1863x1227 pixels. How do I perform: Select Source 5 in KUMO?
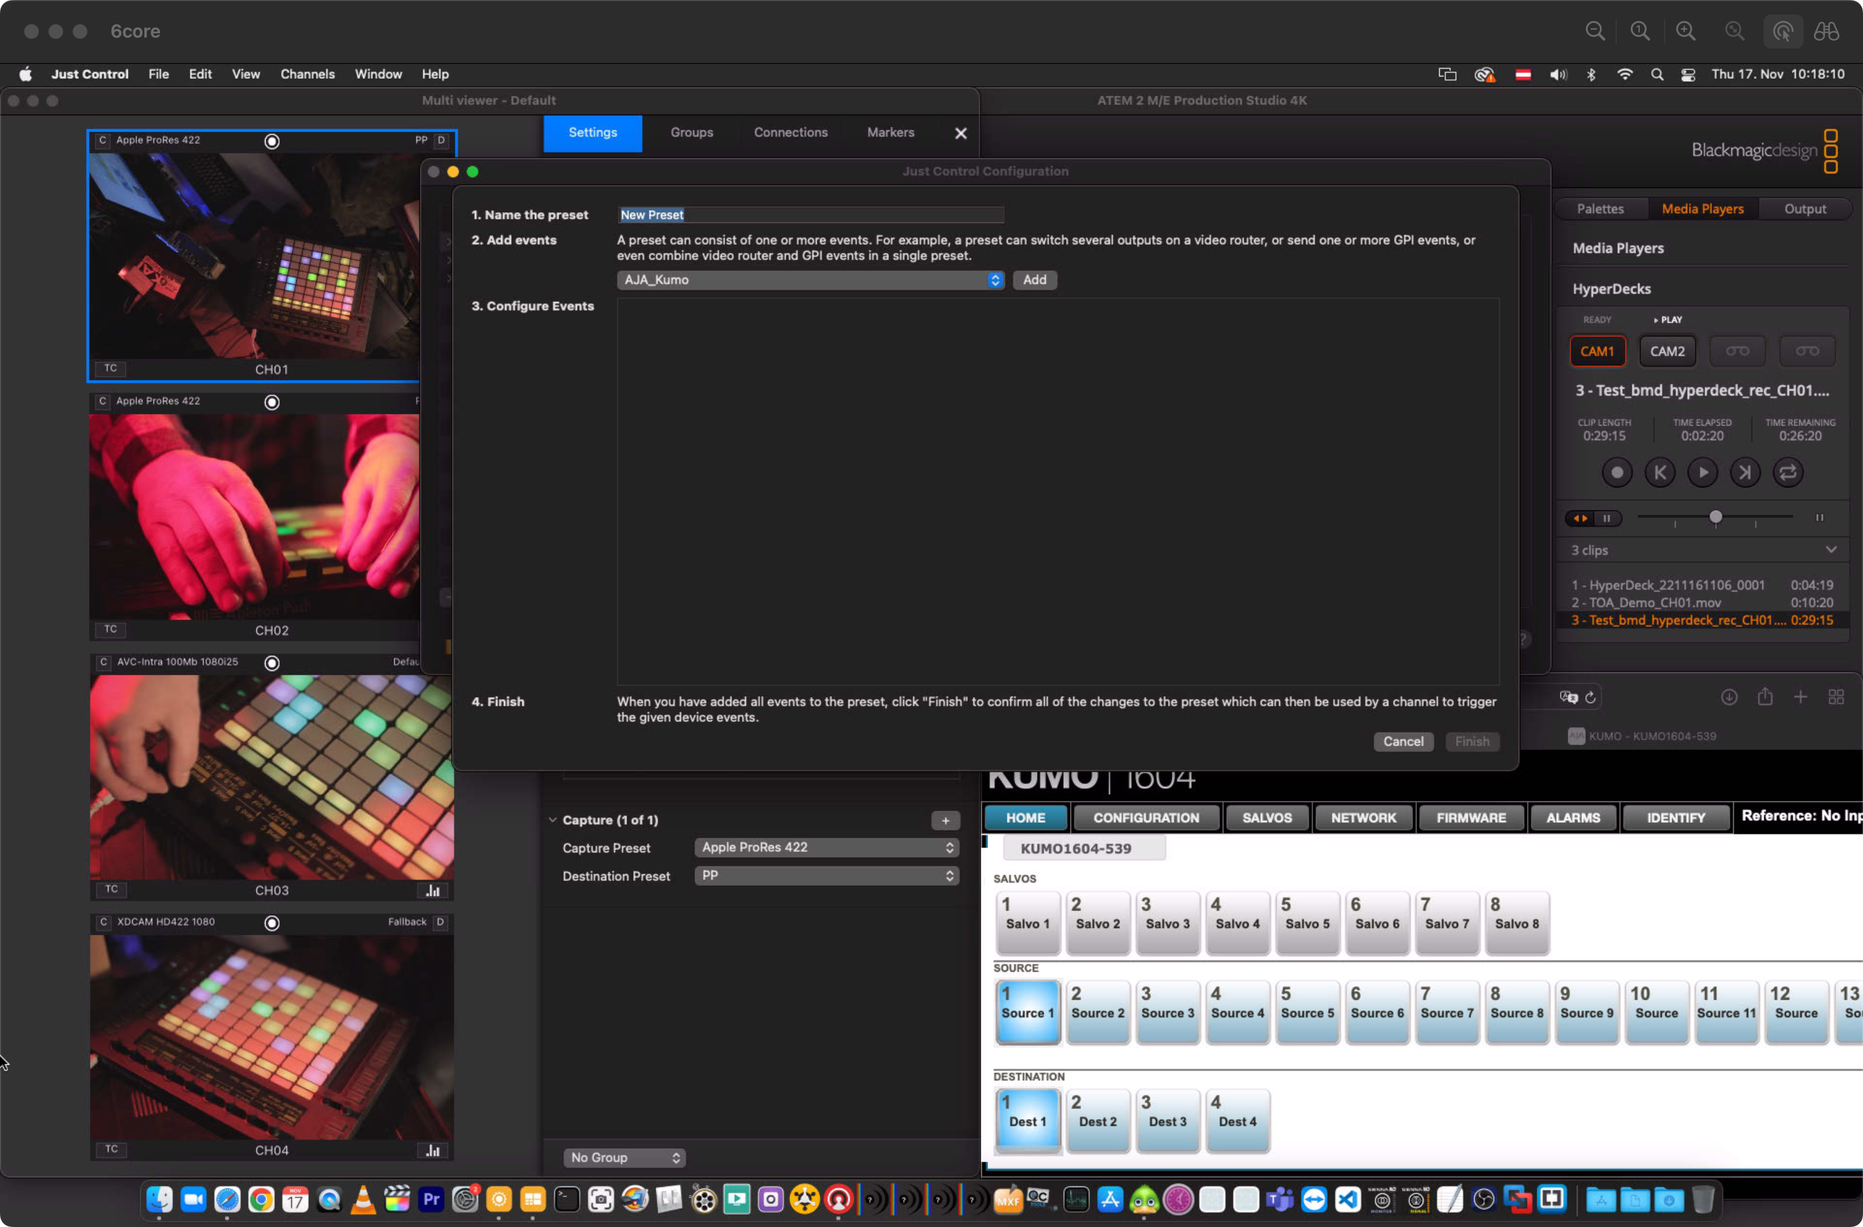coord(1307,1012)
